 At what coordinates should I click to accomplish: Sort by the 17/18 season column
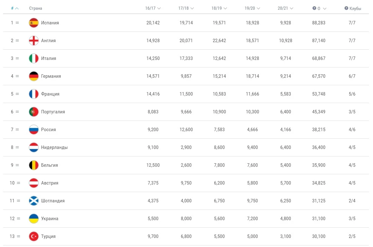click(x=186, y=8)
